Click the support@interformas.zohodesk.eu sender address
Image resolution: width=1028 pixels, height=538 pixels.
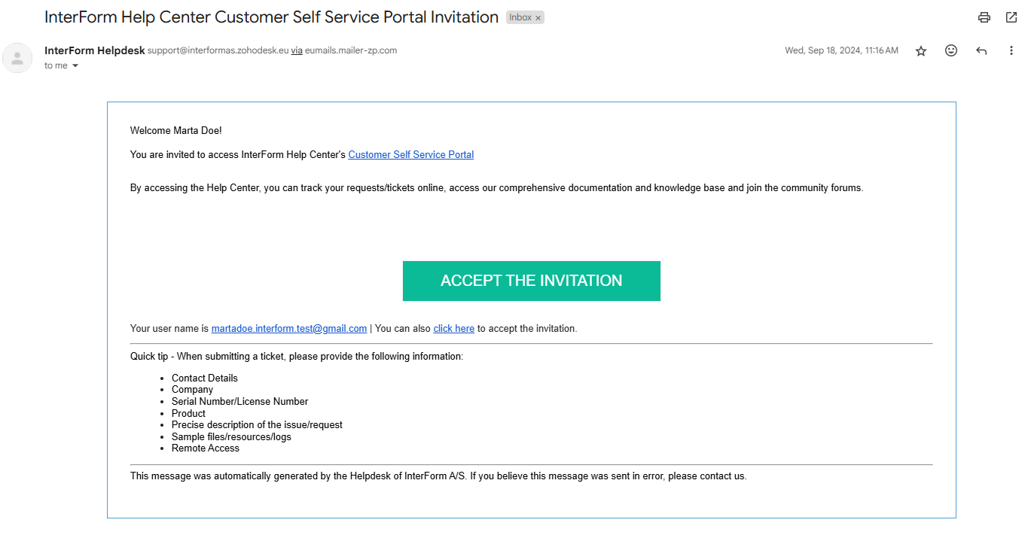[218, 50]
